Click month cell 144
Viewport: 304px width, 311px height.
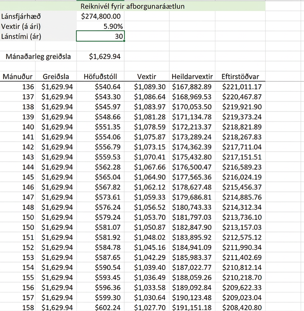click(x=18, y=167)
